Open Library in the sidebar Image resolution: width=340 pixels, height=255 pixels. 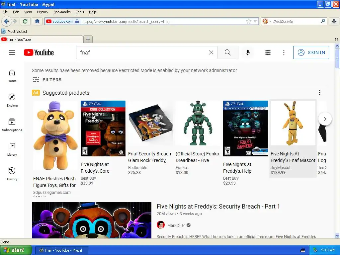pos(12,150)
